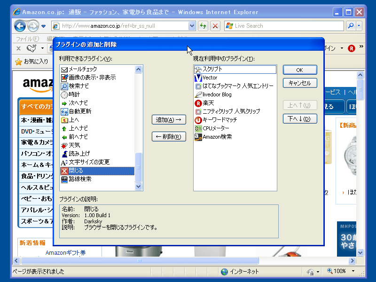
Task: Click the キーワードマッチ icon
Action: (x=198, y=120)
